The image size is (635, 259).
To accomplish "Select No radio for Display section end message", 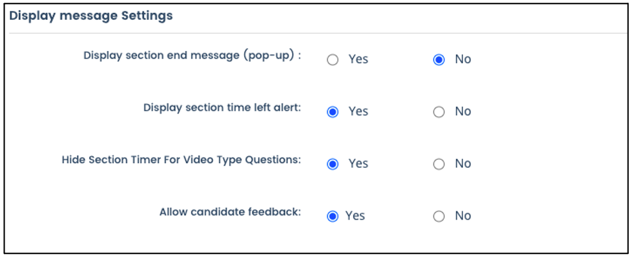I will pyautogui.click(x=439, y=61).
